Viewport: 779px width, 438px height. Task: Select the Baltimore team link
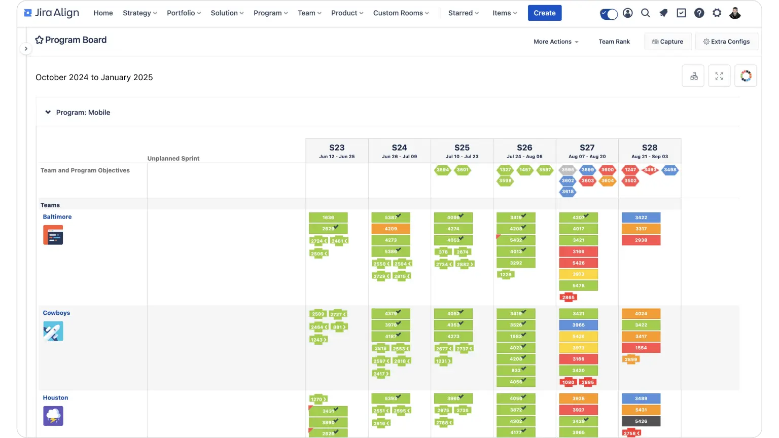[x=57, y=216]
